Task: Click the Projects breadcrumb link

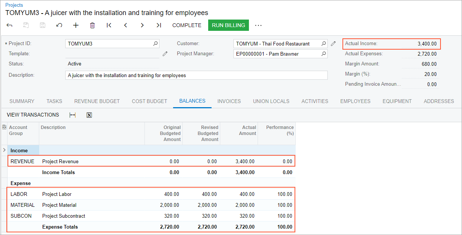Action: click(x=14, y=5)
